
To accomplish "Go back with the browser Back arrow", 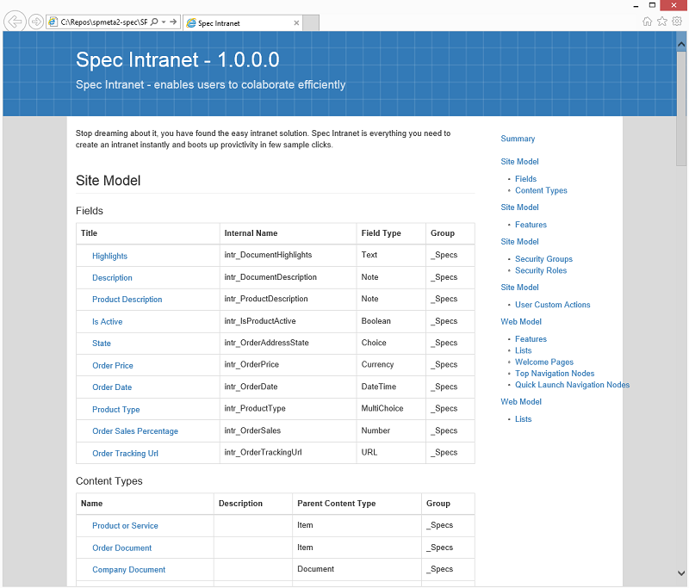I will point(15,21).
